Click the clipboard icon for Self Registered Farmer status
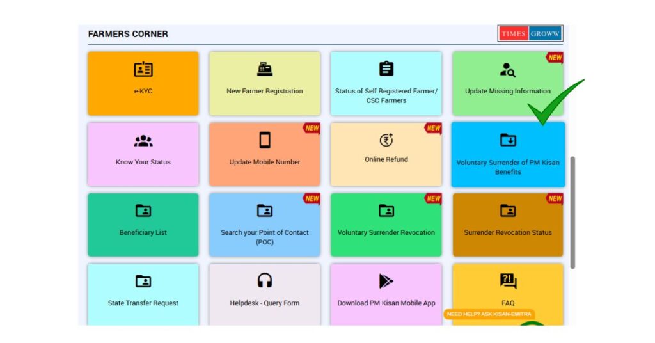655x343 pixels. [386, 69]
